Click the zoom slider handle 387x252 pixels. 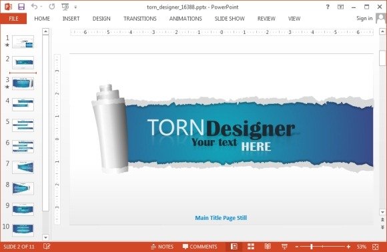coord(312,247)
